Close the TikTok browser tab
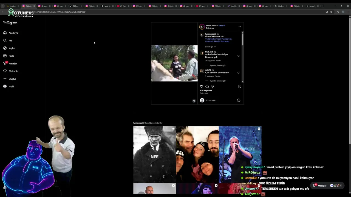Screen dimensions: 351x197 [x=81, y=6]
